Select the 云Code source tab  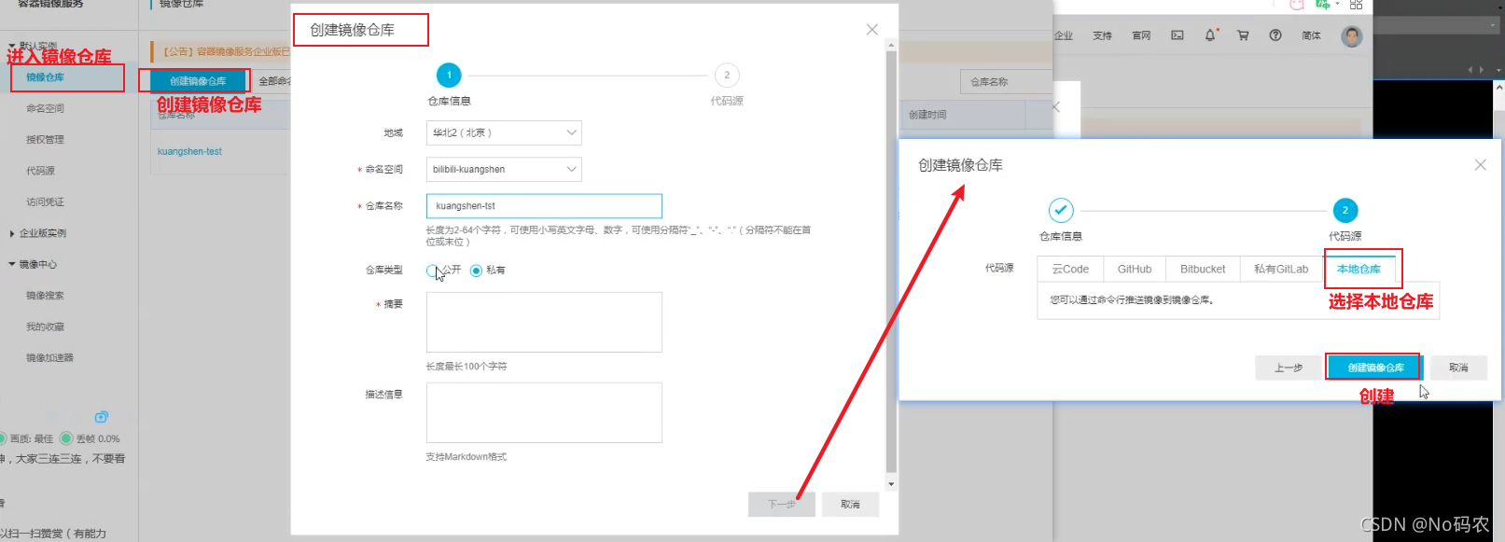click(1070, 269)
